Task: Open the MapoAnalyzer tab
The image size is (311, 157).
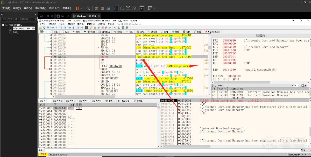Action: point(213,32)
